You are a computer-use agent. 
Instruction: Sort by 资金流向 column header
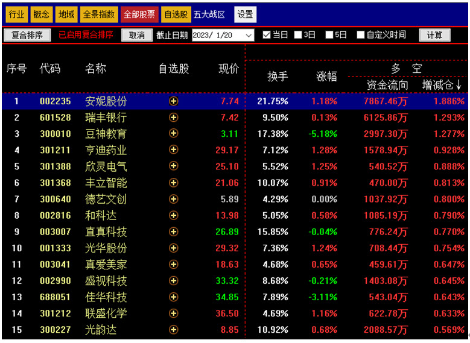click(x=387, y=85)
